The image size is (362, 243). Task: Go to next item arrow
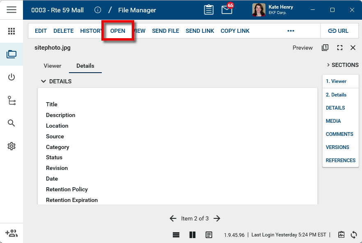click(x=217, y=218)
